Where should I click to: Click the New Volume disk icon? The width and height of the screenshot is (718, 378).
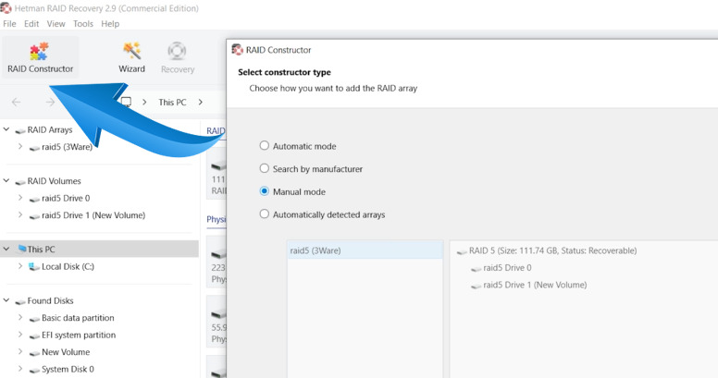click(34, 352)
